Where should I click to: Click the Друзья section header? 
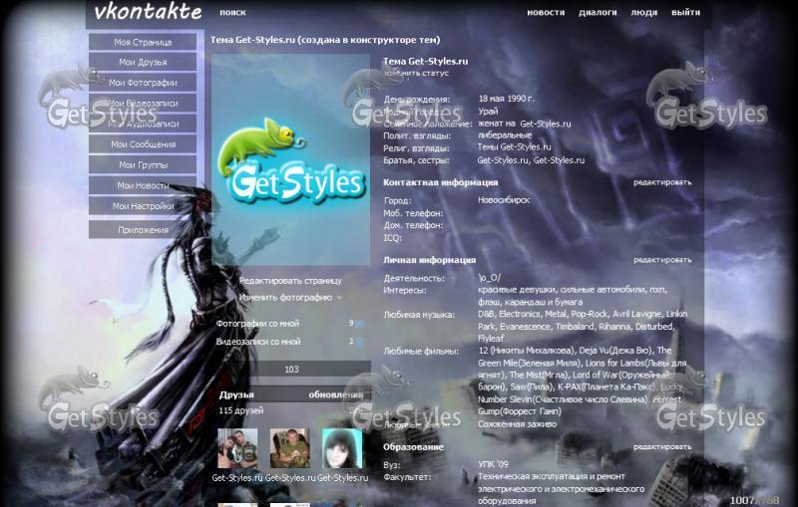236,394
